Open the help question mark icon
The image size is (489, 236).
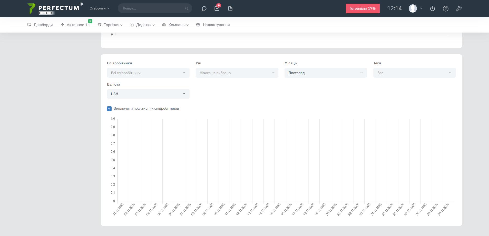pos(445,8)
